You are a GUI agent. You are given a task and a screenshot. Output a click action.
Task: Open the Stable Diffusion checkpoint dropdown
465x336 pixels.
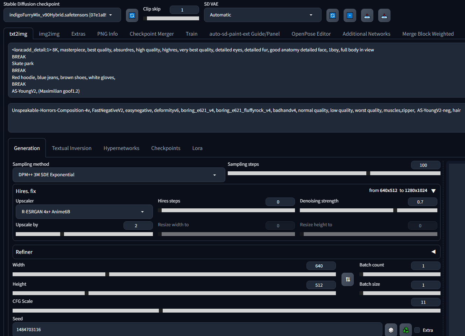62,15
